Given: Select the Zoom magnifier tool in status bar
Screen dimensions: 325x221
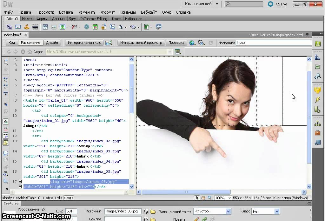Looking at the screenshot, I should (x=209, y=198).
